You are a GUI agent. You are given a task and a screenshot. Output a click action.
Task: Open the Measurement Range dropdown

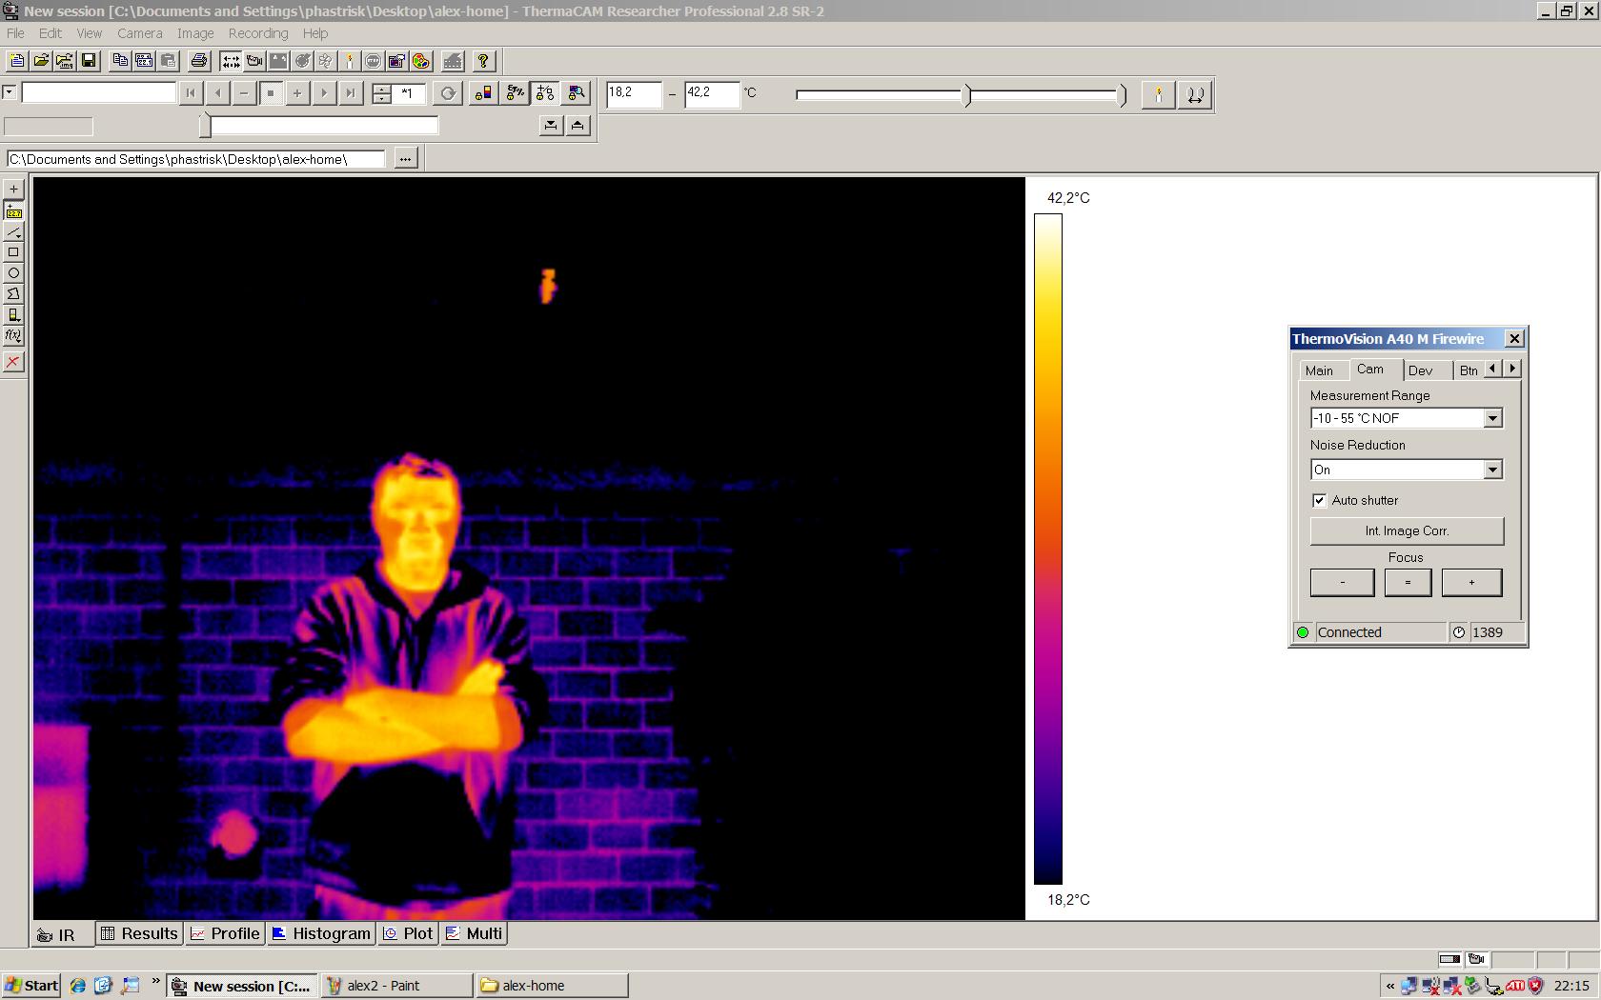pos(1492,418)
